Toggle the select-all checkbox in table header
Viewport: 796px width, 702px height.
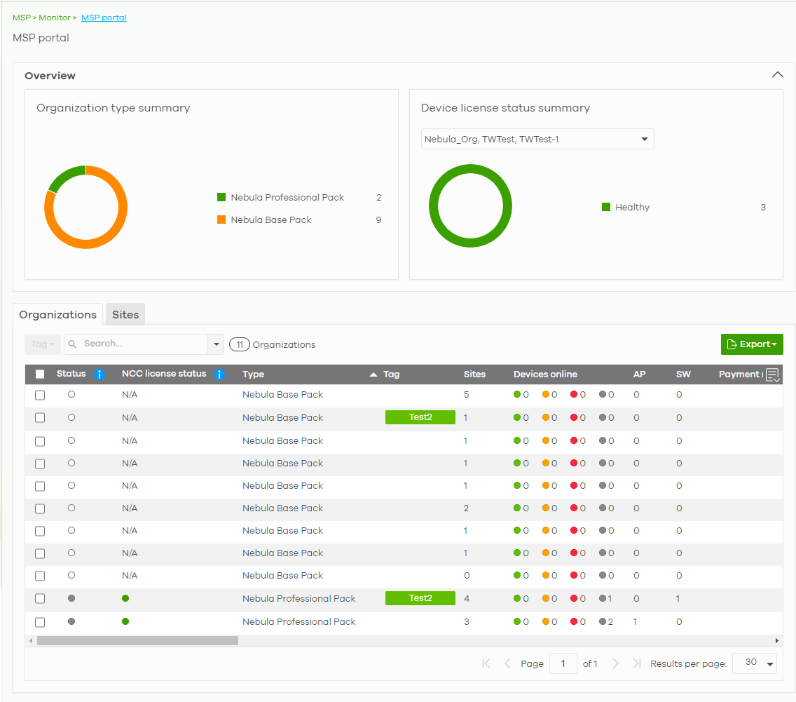(40, 374)
